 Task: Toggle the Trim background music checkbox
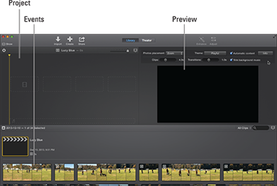(231, 60)
